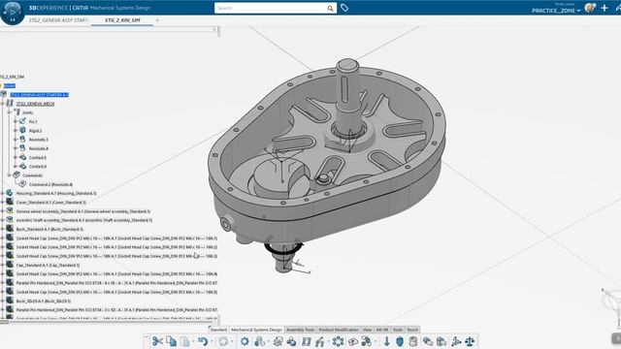The height and width of the screenshot is (349, 621).
Task: Add a new tab with the plus
Action: [x=157, y=19]
